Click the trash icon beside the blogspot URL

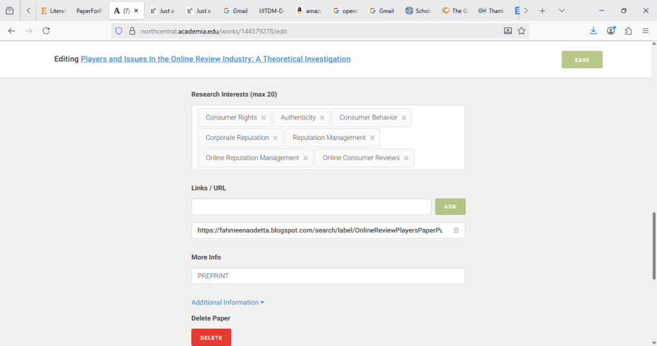coord(456,230)
